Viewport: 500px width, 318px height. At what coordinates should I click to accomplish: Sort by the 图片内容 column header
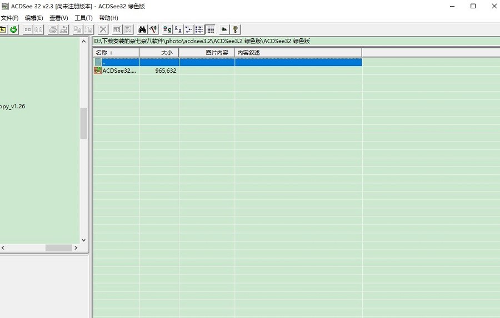click(206, 53)
